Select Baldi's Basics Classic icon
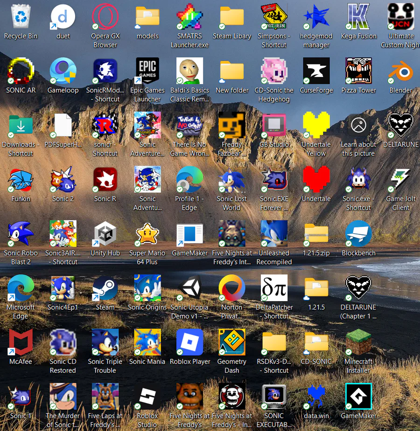This screenshot has width=420, height=431. pyautogui.click(x=189, y=71)
